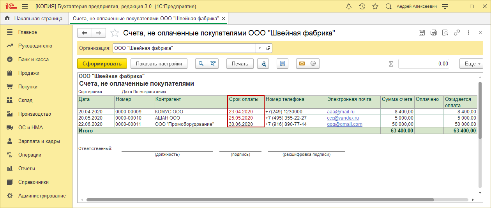Click the Организация input field

[184, 48]
